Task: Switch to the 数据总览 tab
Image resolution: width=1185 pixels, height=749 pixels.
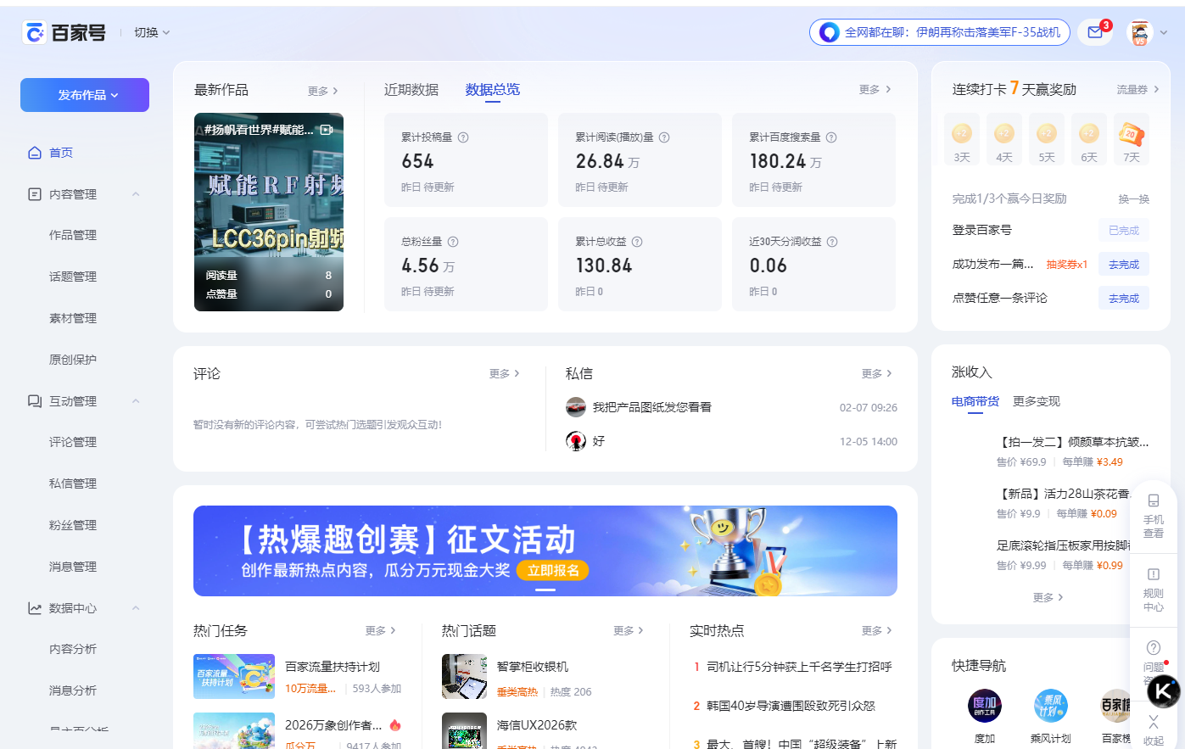Action: pyautogui.click(x=493, y=90)
